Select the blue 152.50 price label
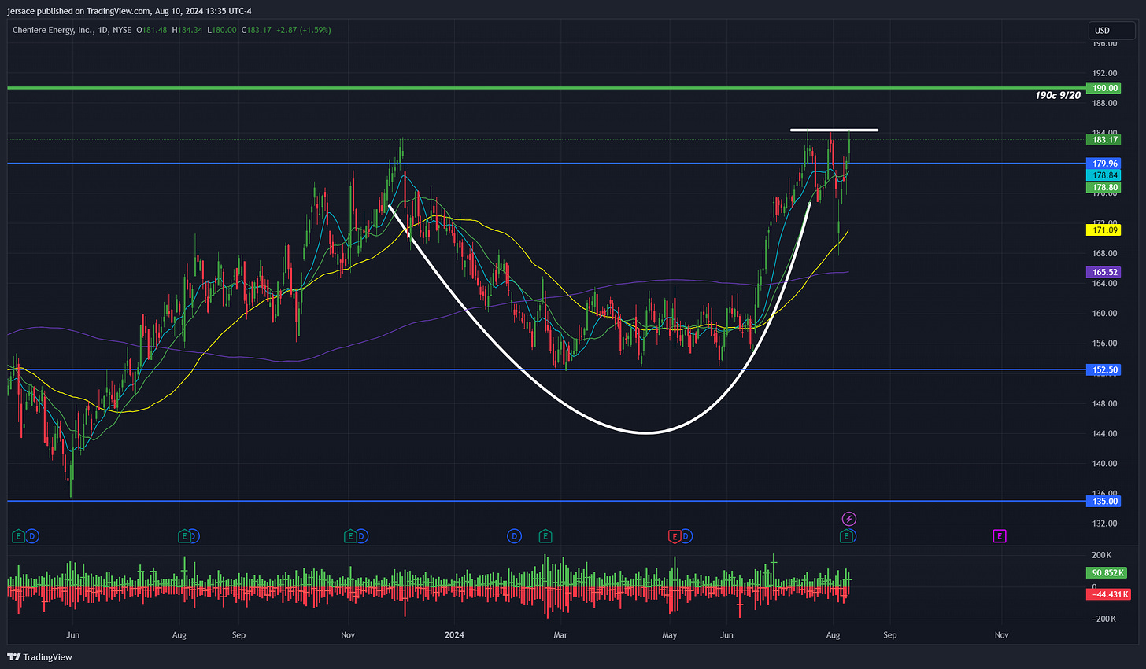This screenshot has height=669, width=1146. tap(1104, 369)
